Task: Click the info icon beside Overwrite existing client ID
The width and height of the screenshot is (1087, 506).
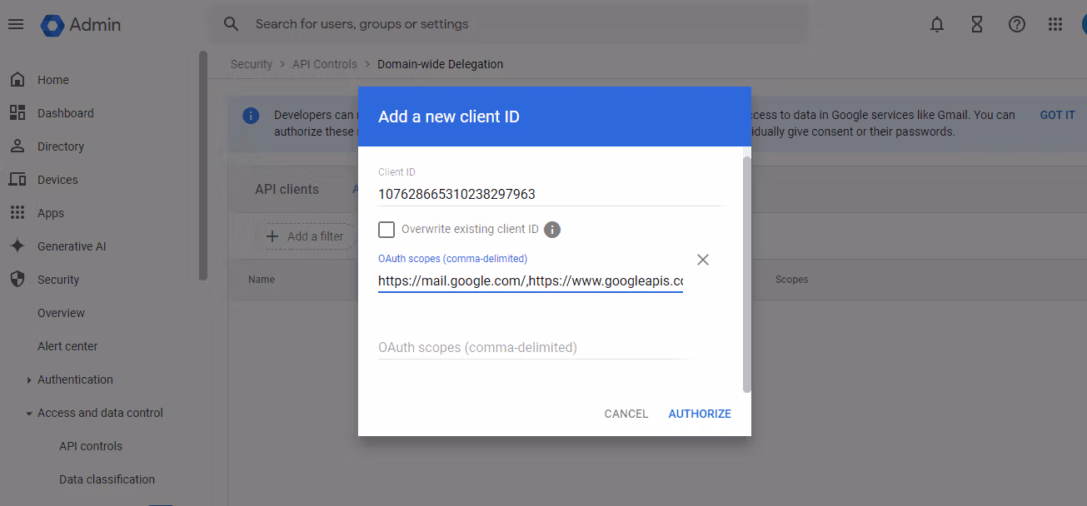Action: [x=552, y=230]
